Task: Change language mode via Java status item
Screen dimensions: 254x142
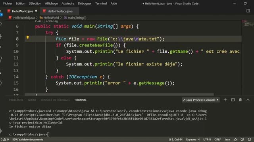Action: (x=227, y=139)
